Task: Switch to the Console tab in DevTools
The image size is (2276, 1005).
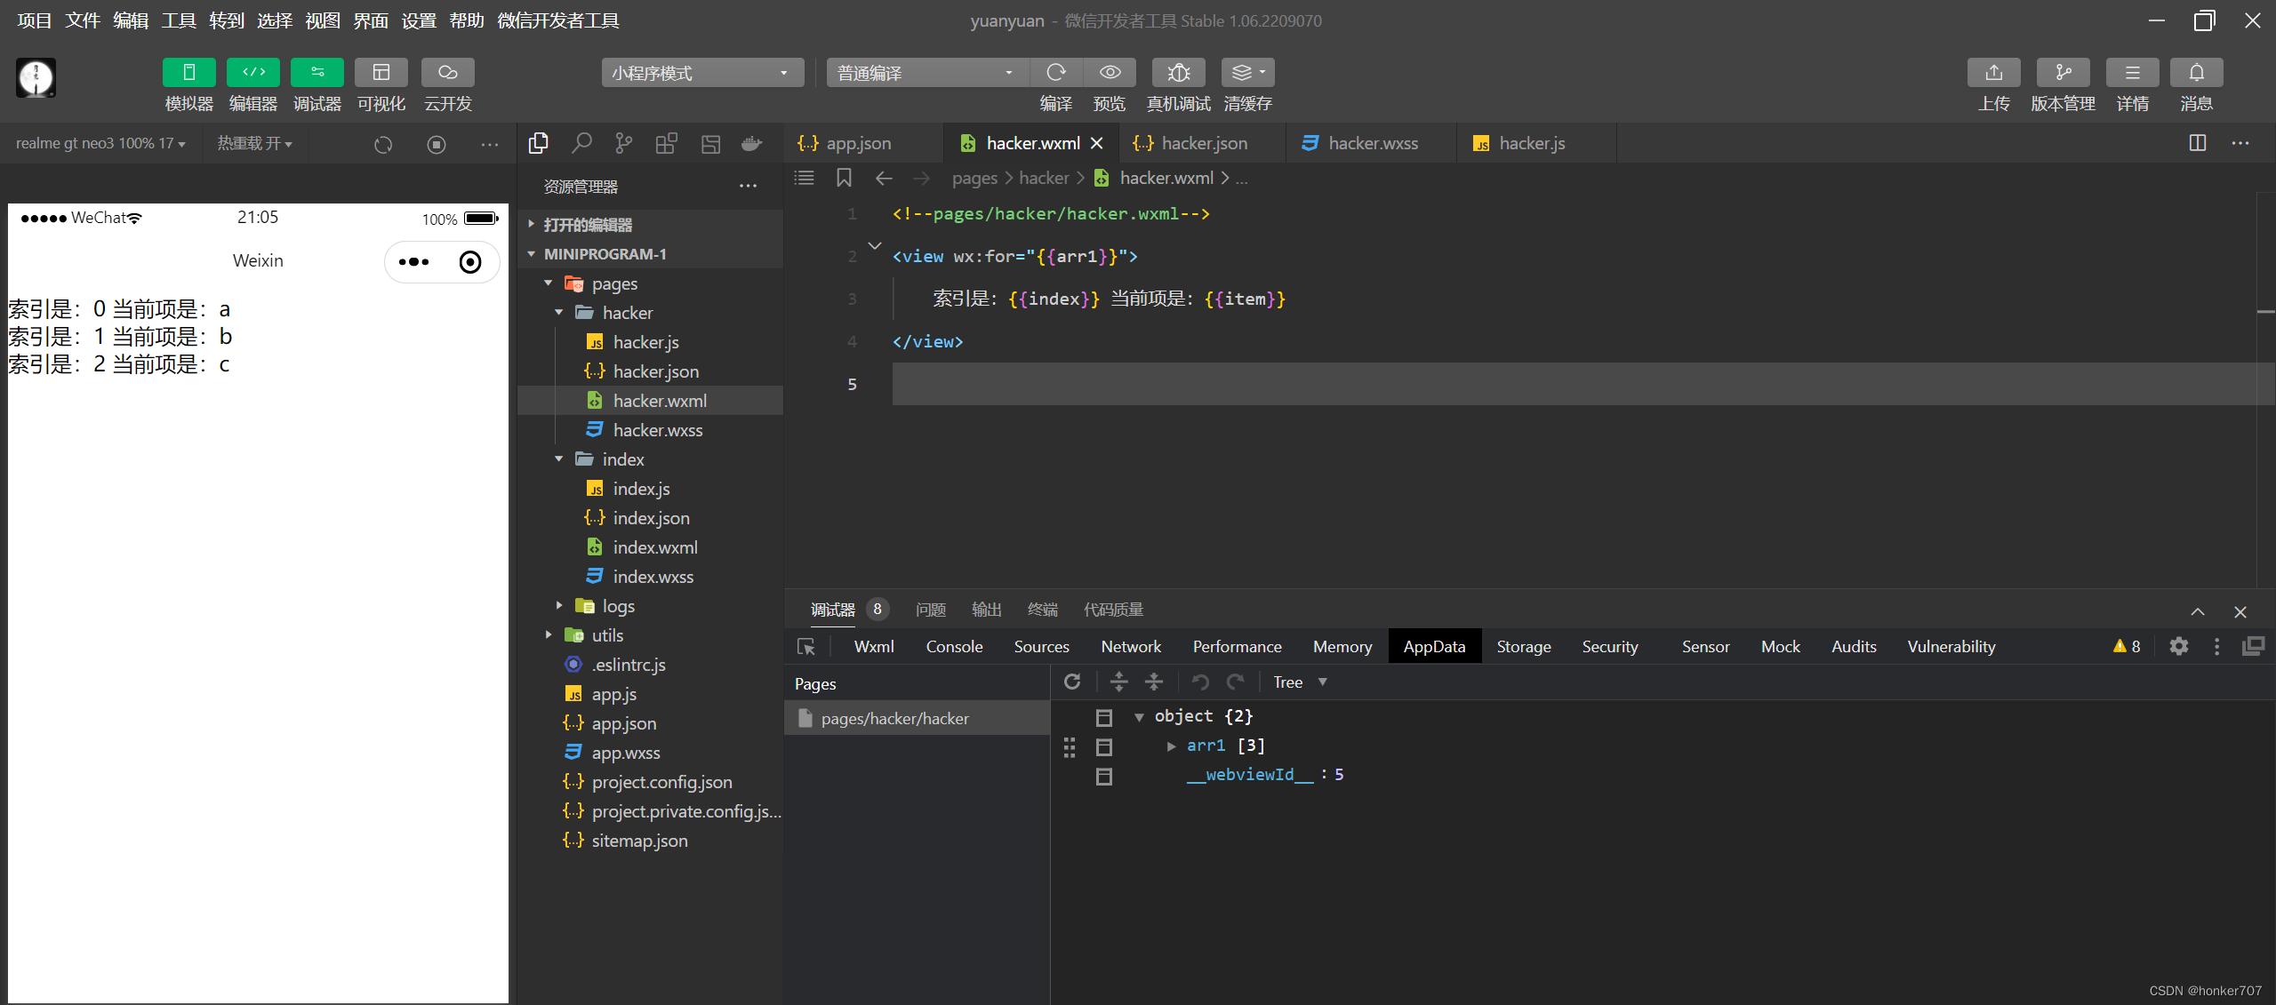Action: click(x=952, y=647)
